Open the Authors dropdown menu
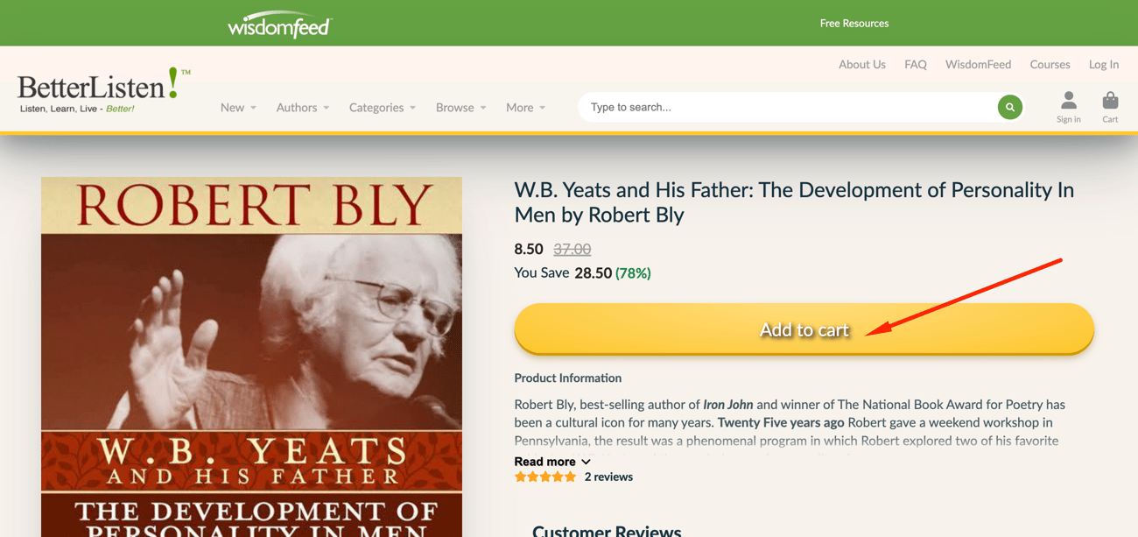The width and height of the screenshot is (1138, 537). pos(303,107)
